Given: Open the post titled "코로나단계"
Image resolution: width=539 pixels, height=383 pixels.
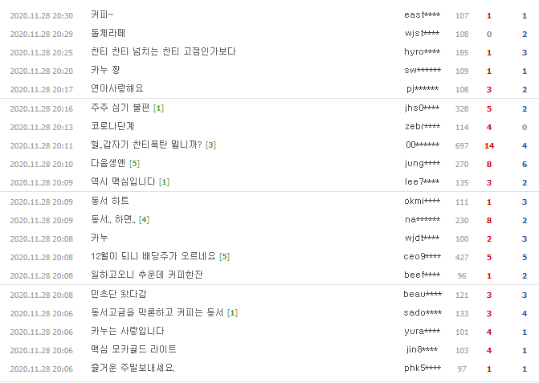Looking at the screenshot, I should click(x=113, y=126).
